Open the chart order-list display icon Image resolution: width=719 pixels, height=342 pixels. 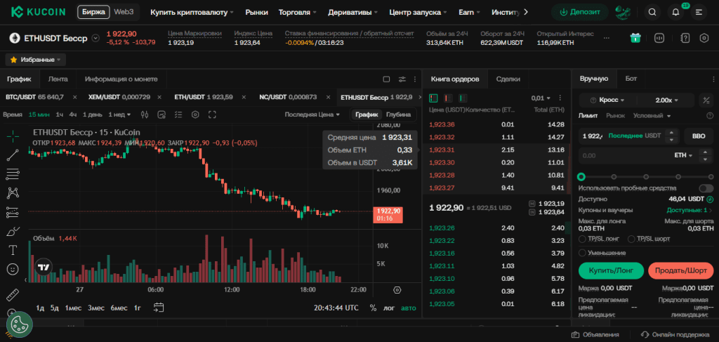178,114
